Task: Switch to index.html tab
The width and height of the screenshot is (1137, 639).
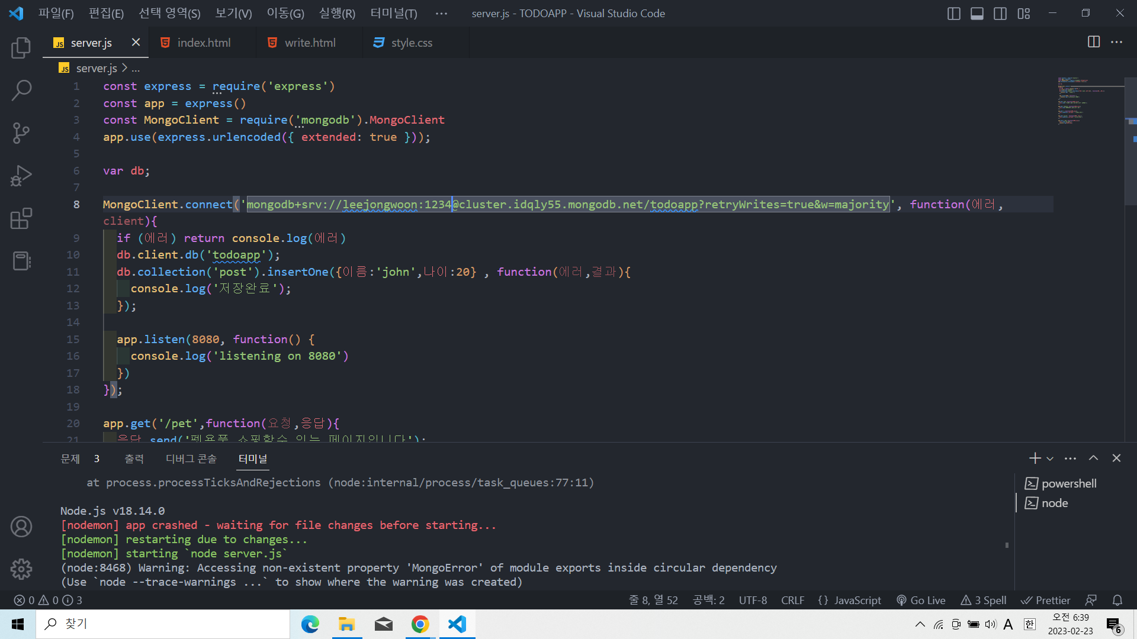Action: click(x=203, y=43)
